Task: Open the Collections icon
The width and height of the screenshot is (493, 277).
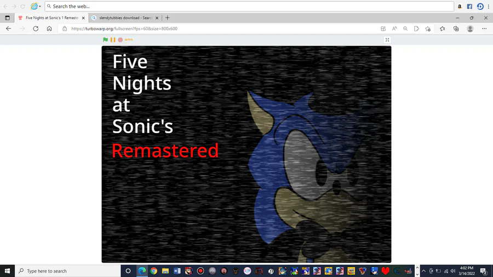Action: click(456, 28)
